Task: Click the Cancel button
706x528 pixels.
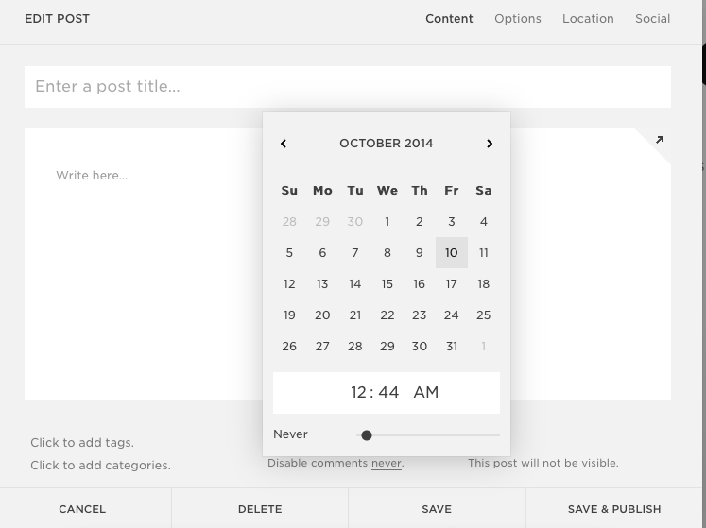Action: 82,509
